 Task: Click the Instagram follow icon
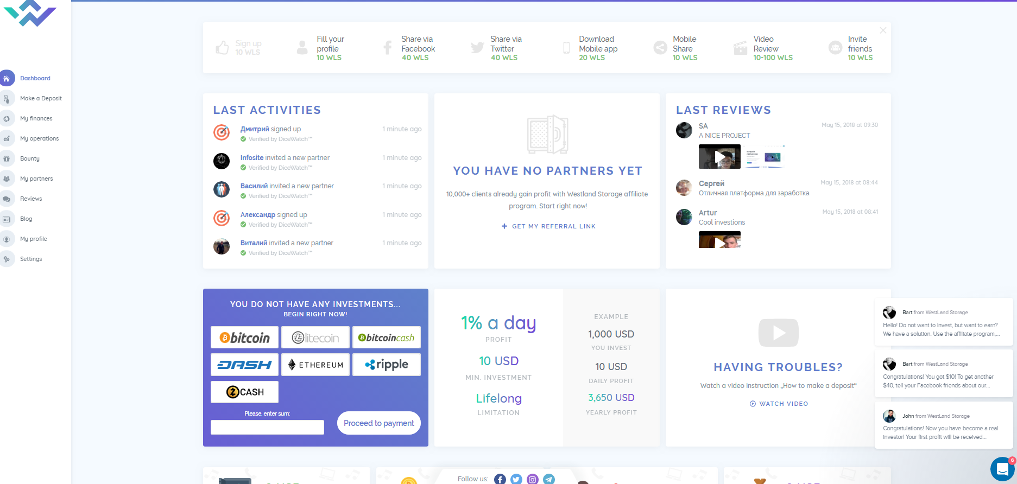pos(533,479)
